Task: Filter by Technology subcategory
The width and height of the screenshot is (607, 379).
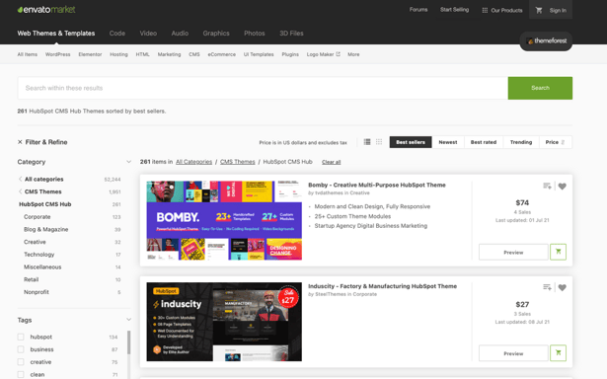Action: point(39,255)
